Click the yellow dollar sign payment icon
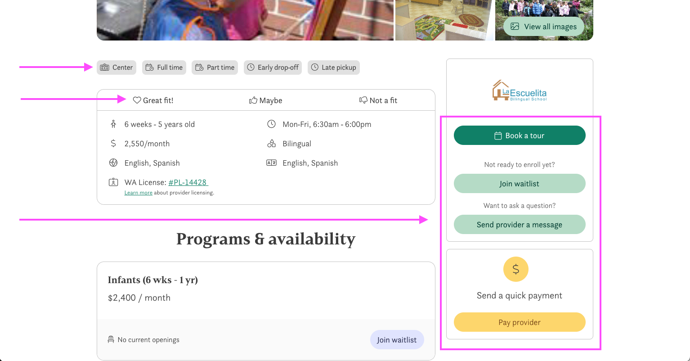The width and height of the screenshot is (690, 361). [x=515, y=269]
